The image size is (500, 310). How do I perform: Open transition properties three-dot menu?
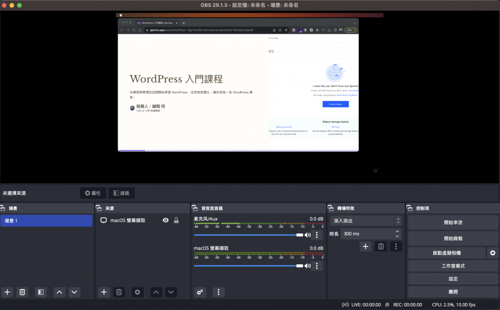point(396,247)
